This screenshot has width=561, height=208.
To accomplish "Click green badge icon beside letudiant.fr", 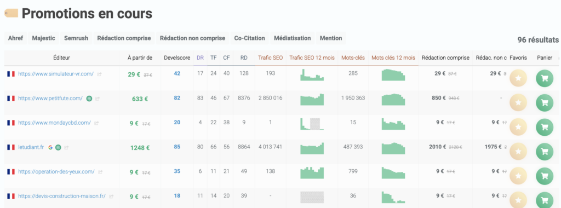I will [58, 147].
